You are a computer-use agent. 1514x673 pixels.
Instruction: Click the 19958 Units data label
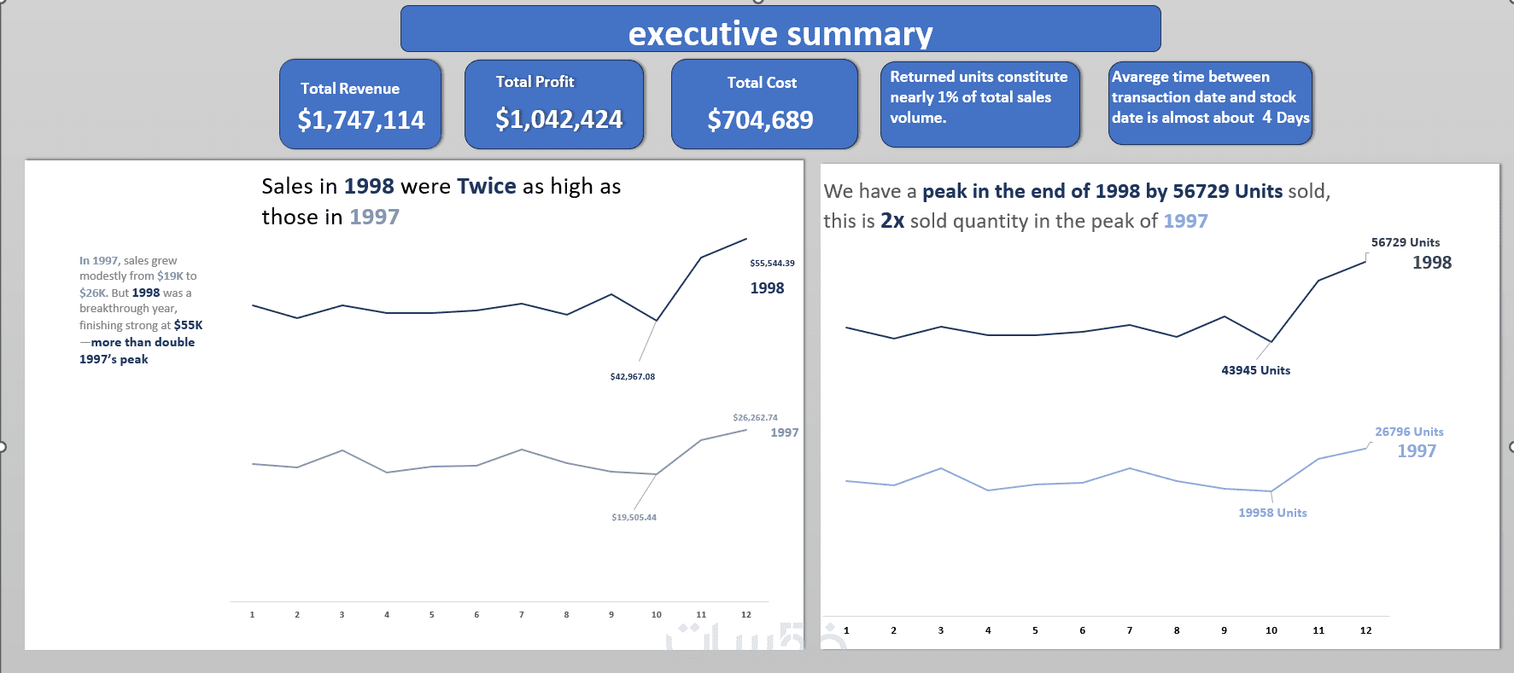coord(1272,513)
